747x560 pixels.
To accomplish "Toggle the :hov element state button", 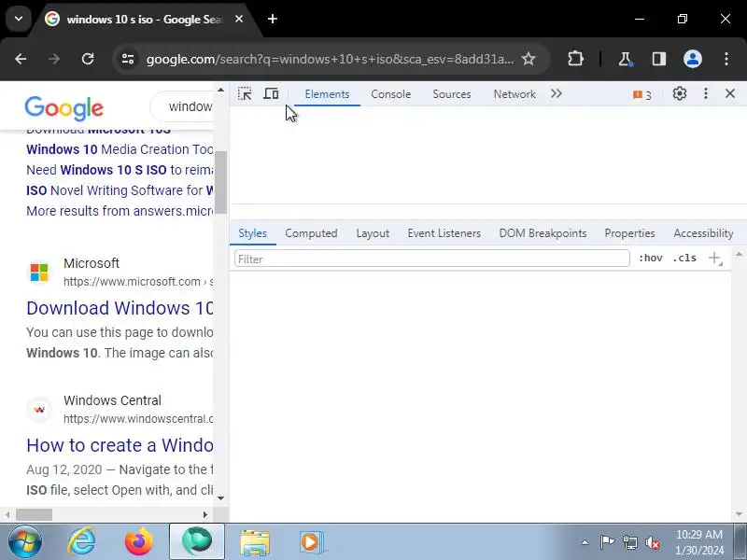I will [650, 259].
